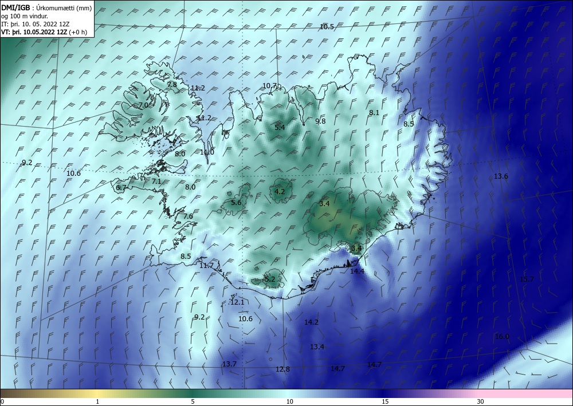This screenshot has width=573, height=406.
Task: Select the 15.7 value over the sea
Action: tap(527, 279)
